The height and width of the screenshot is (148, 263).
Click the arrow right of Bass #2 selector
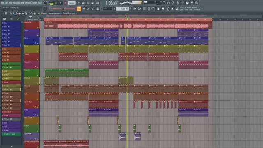coord(131,9)
